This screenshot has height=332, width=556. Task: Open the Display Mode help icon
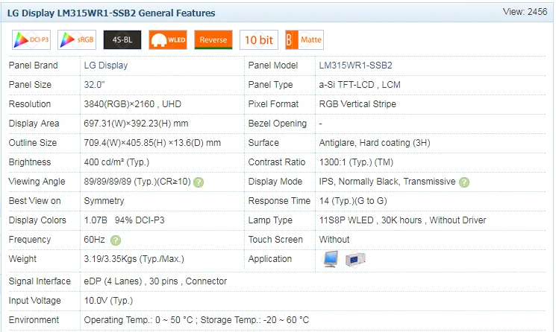pyautogui.click(x=463, y=182)
